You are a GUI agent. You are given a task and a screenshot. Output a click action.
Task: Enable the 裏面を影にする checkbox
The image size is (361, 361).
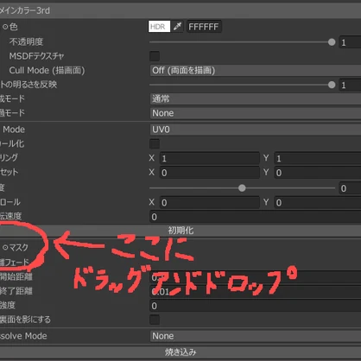155,320
